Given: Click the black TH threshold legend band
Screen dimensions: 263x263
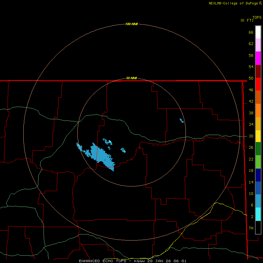Looking at the screenshot, I should [x=258, y=227].
